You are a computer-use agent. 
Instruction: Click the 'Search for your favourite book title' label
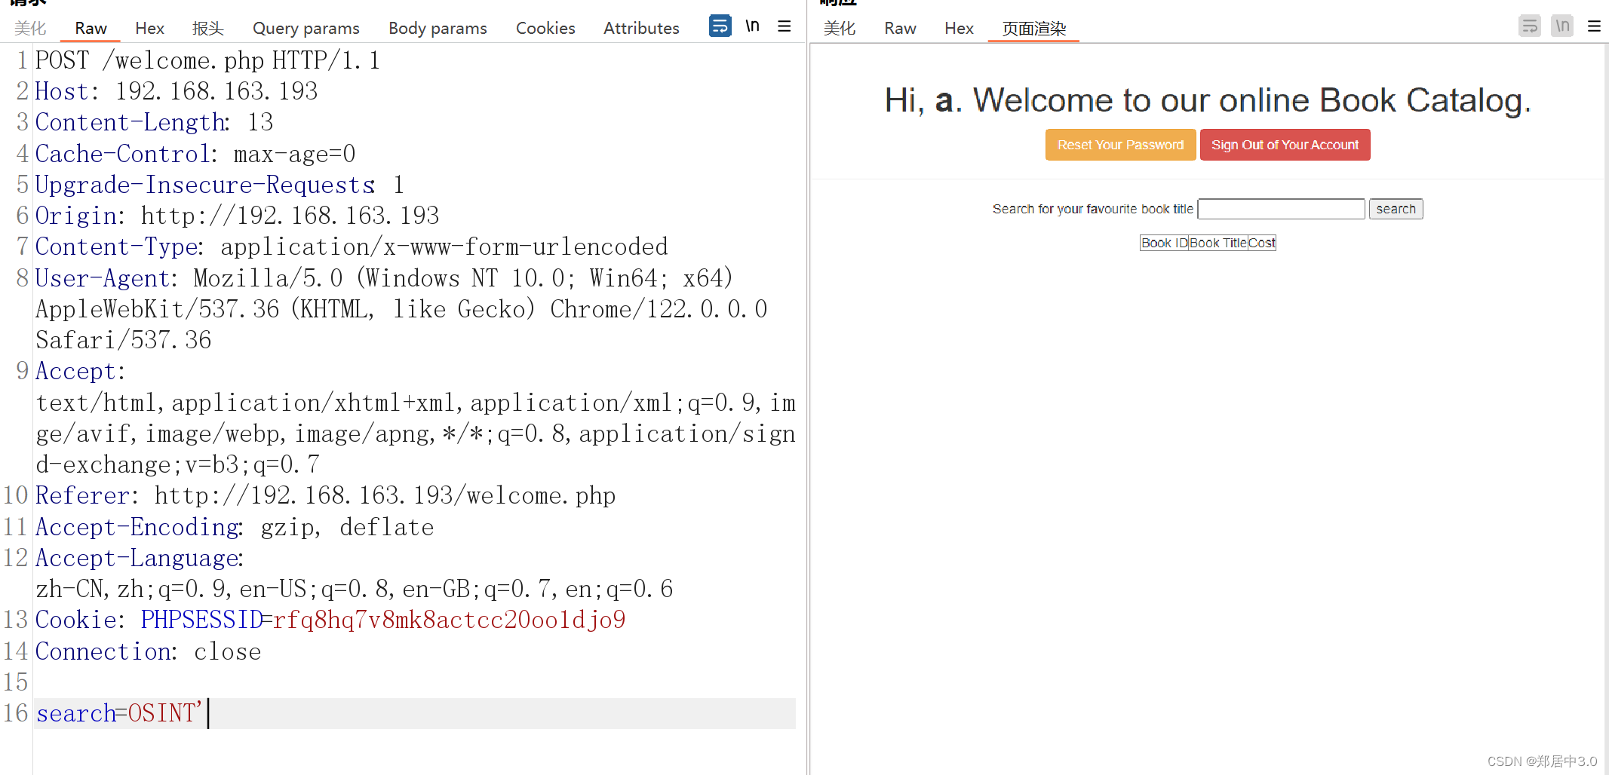1092,209
